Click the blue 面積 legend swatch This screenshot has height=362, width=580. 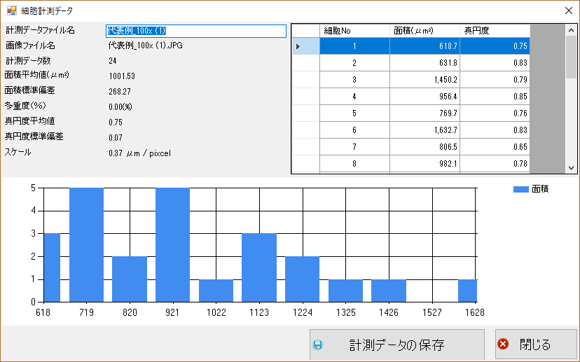click(x=521, y=189)
